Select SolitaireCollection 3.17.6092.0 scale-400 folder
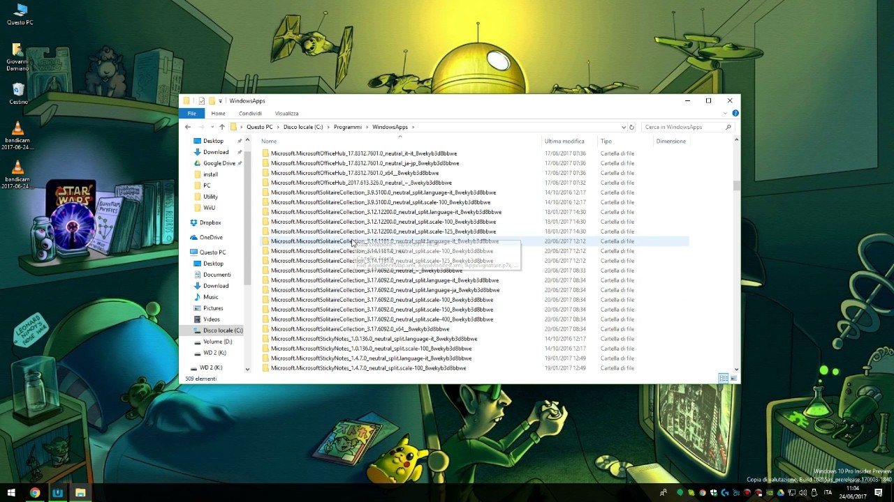The height and width of the screenshot is (502, 894). [381, 319]
